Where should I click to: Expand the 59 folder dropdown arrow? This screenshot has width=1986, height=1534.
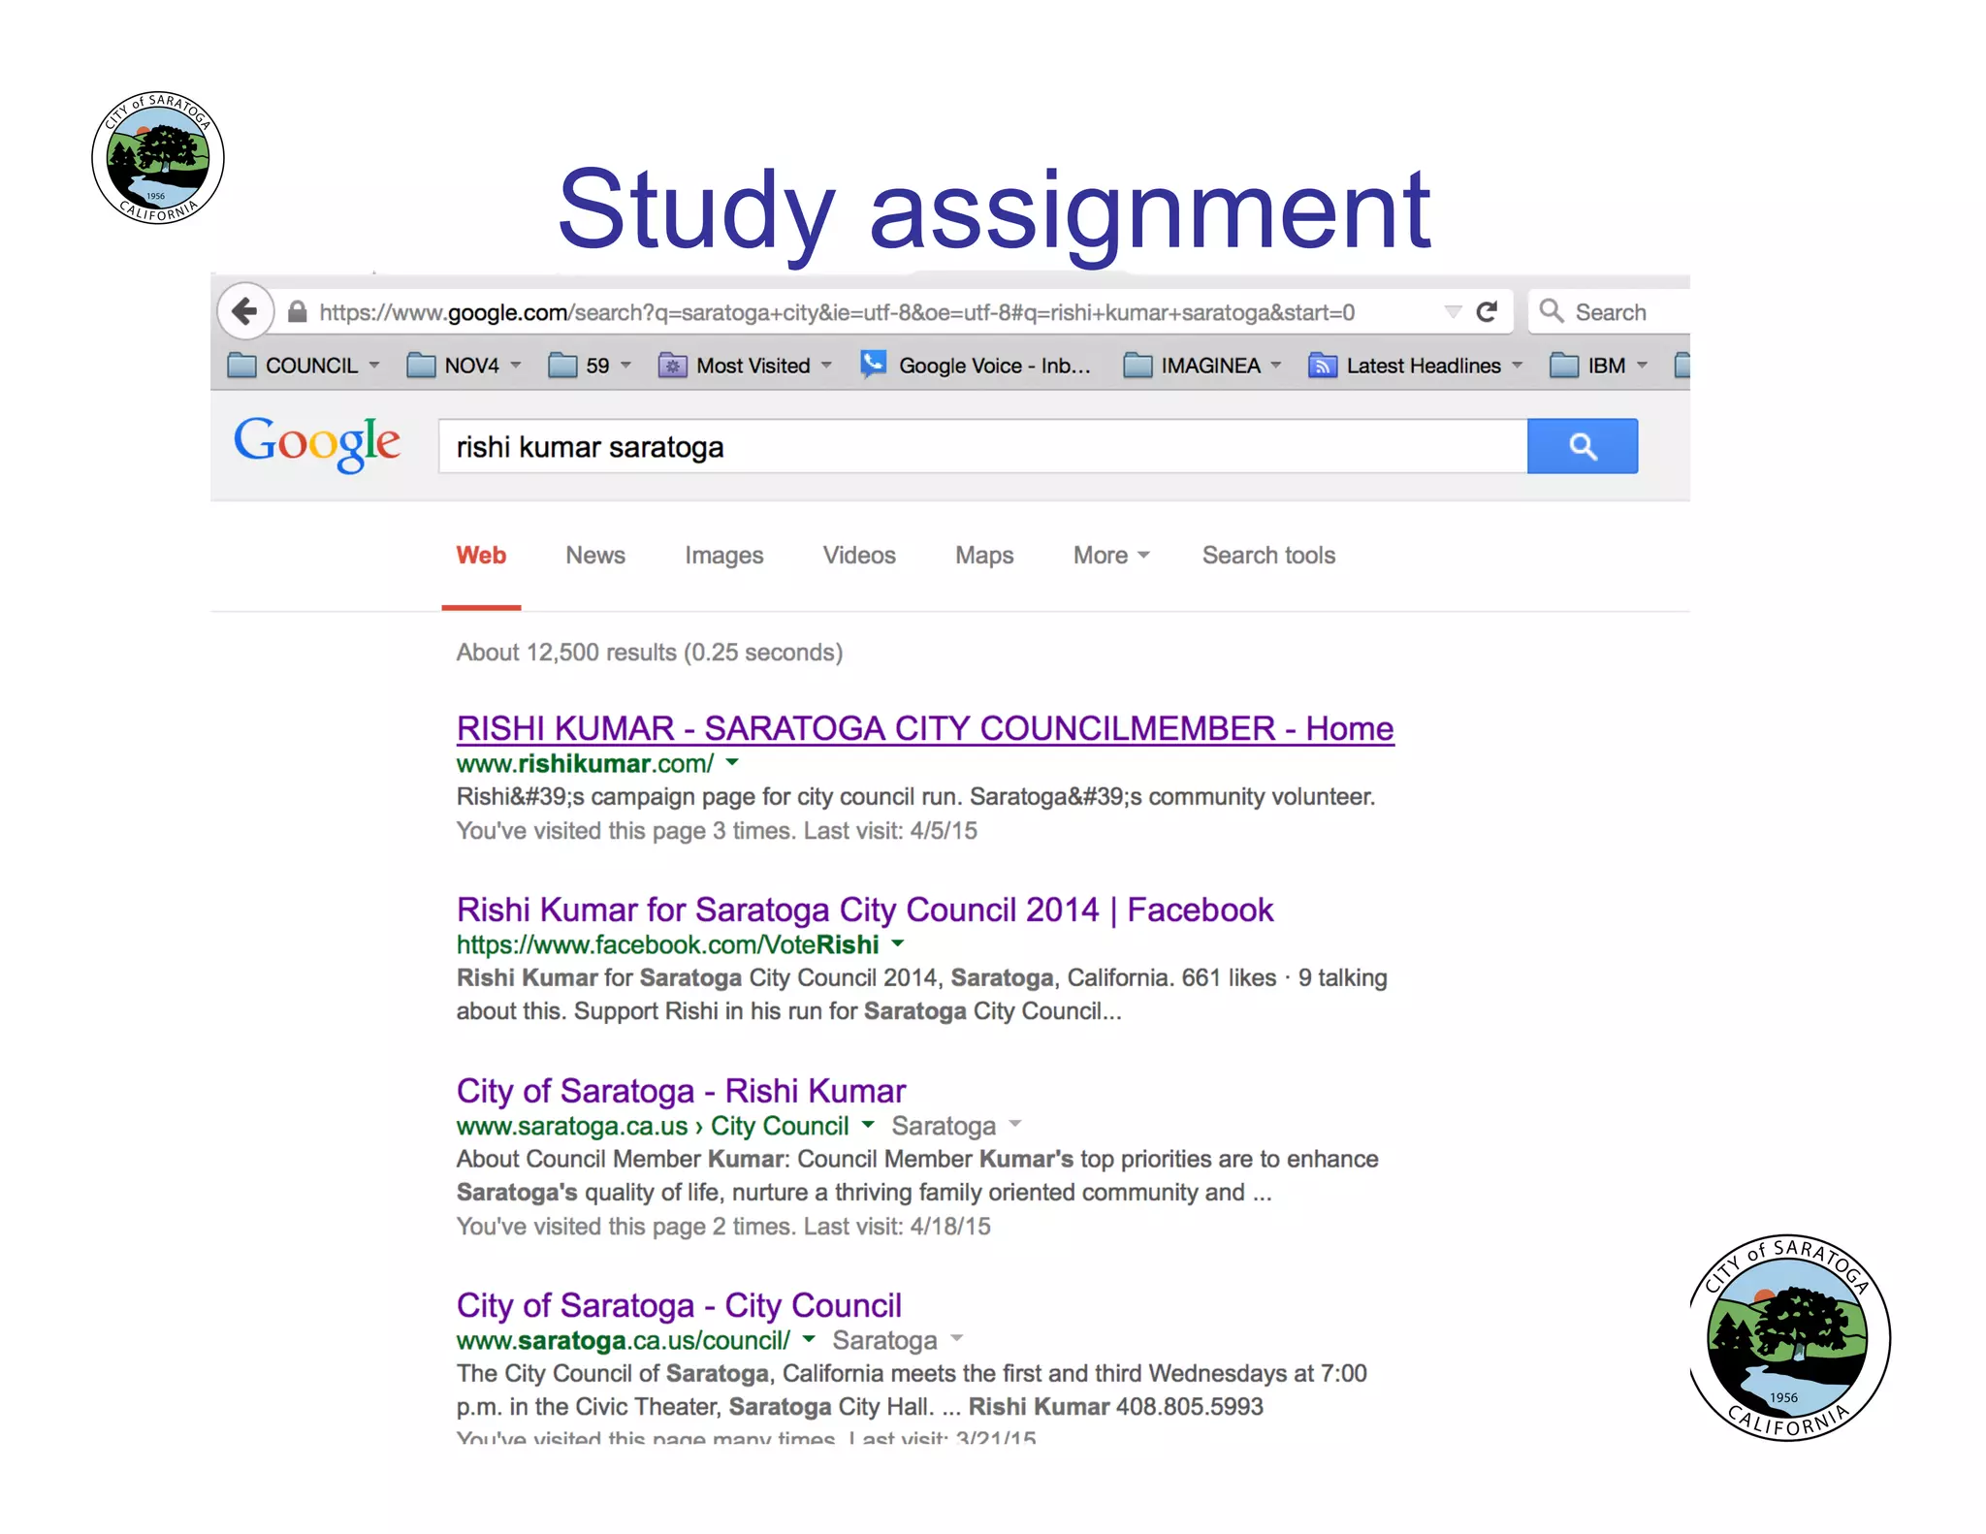pos(626,366)
